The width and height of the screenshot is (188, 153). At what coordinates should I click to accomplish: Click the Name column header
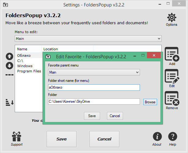point(28,49)
